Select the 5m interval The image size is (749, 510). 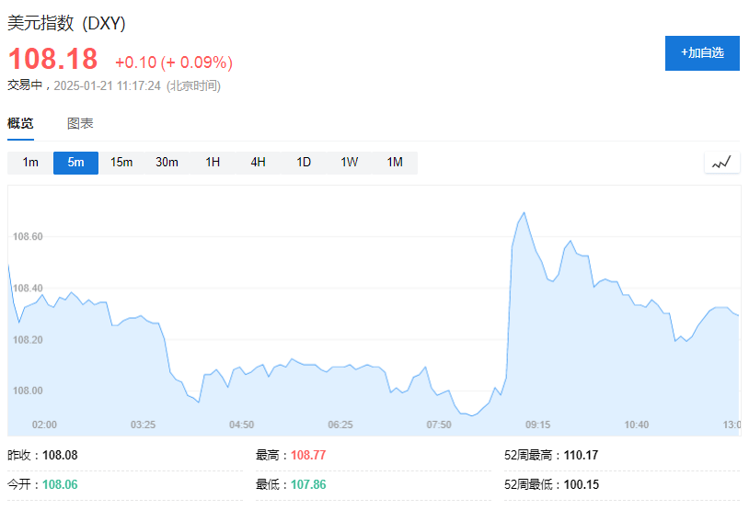[x=76, y=163]
